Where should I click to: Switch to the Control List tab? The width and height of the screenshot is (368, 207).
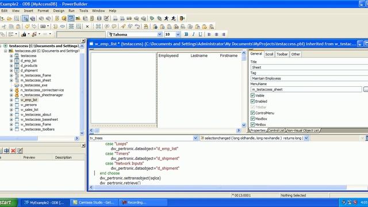point(276,131)
